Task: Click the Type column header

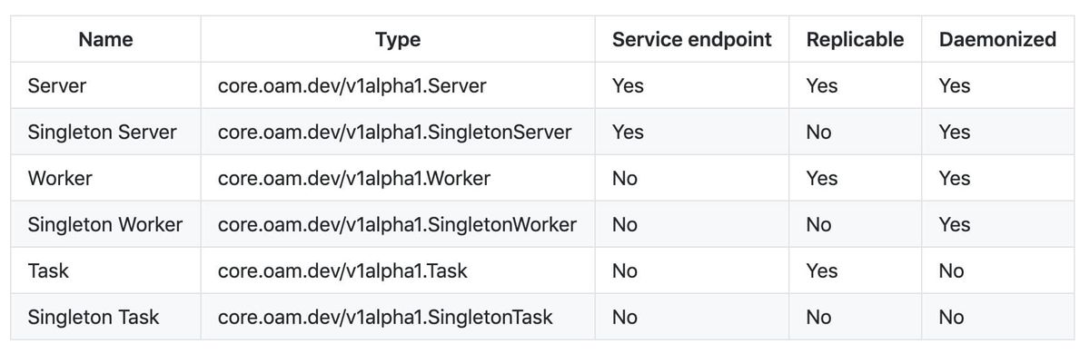Action: click(398, 40)
